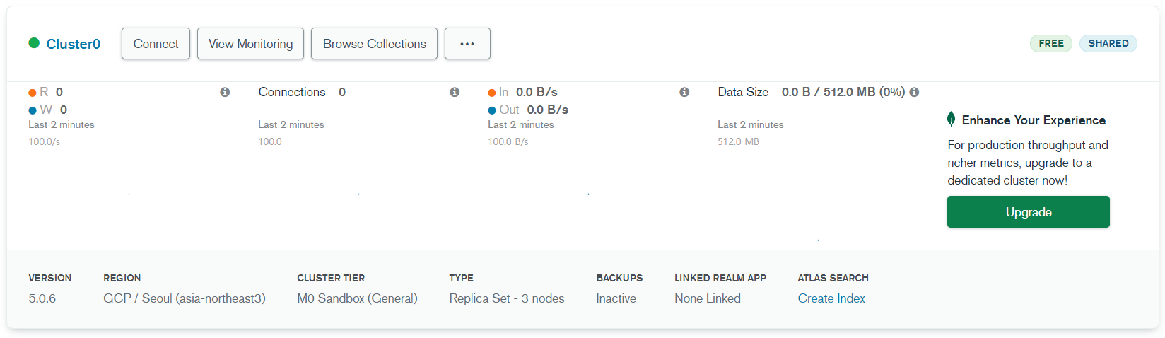Click the CLUSTER TIER header
1165x338 pixels.
(331, 278)
